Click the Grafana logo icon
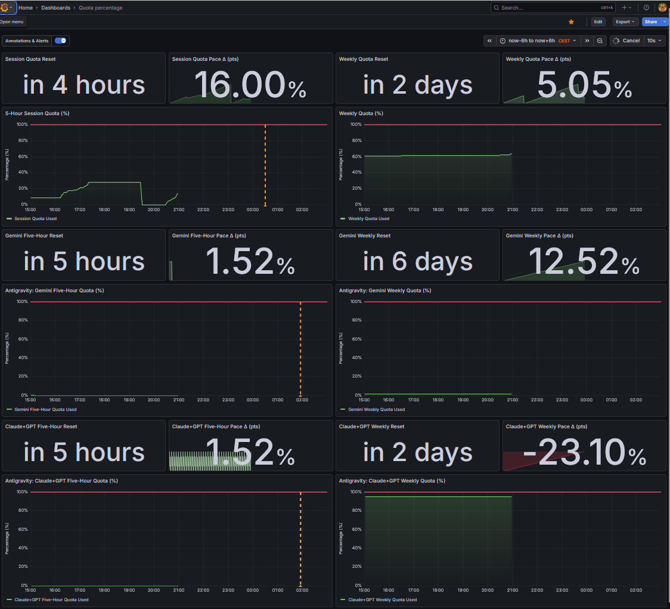Viewport: 670px width, 609px height. pos(5,8)
